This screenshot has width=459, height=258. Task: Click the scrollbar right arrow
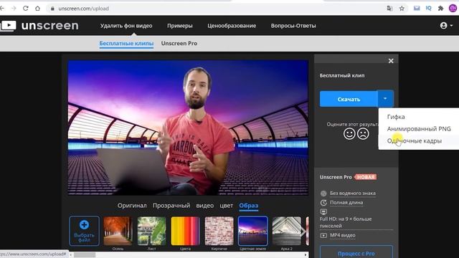coord(306,255)
